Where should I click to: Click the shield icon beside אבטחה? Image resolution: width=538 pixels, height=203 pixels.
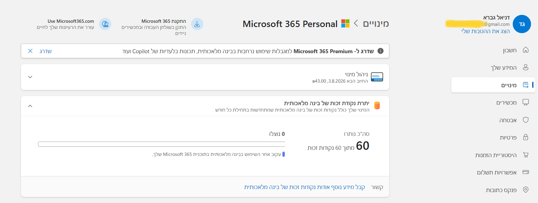coord(526,120)
